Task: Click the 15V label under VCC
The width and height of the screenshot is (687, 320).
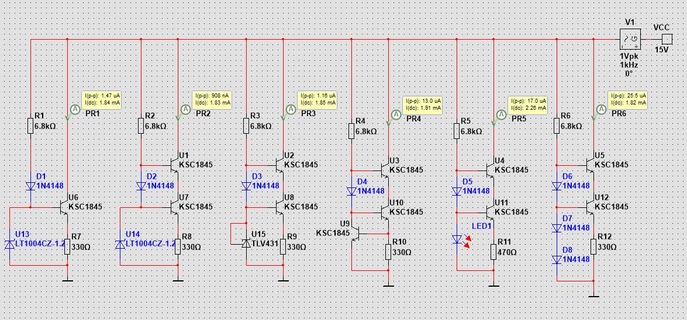Action: [x=662, y=50]
